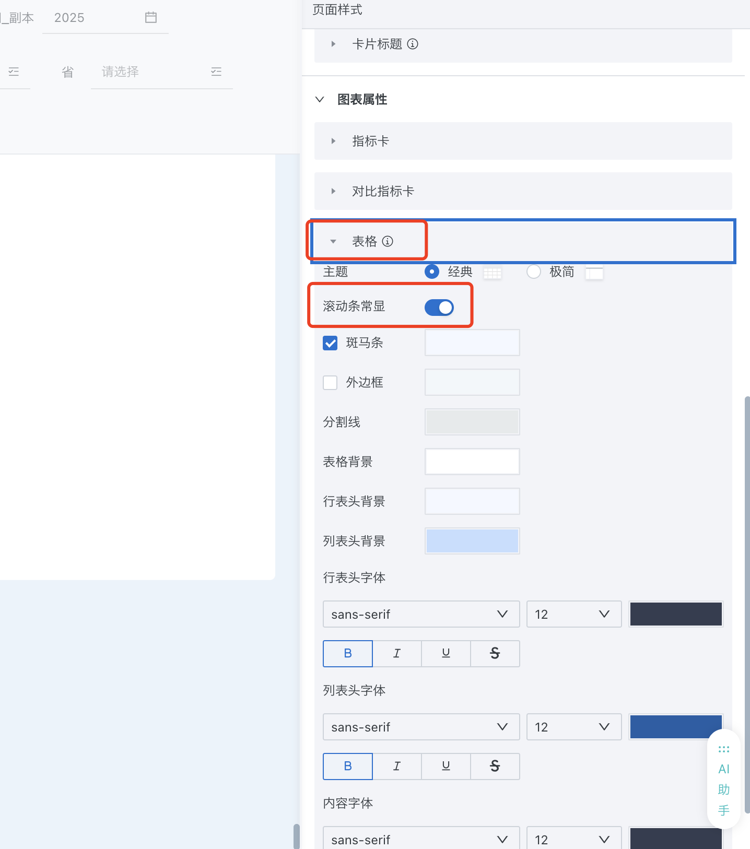
Task: Click the minimal theme thumbnail icon
Action: [x=594, y=273]
